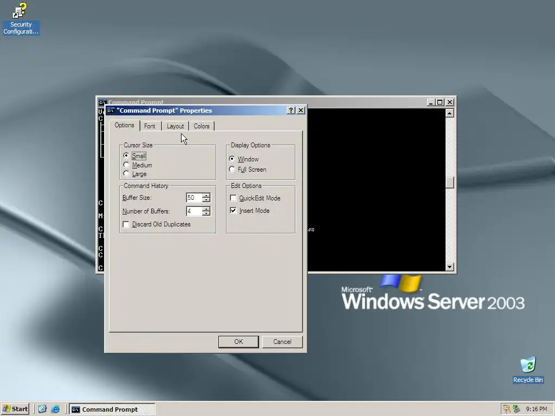The height and width of the screenshot is (416, 555).
Task: Click the What's This help button
Action: pyautogui.click(x=291, y=110)
